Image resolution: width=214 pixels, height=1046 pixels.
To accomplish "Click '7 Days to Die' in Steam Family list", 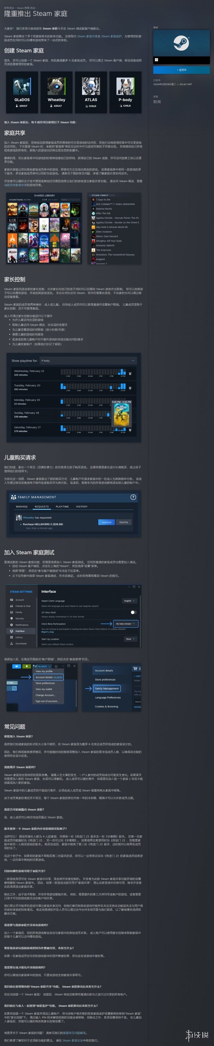I will (103, 199).
